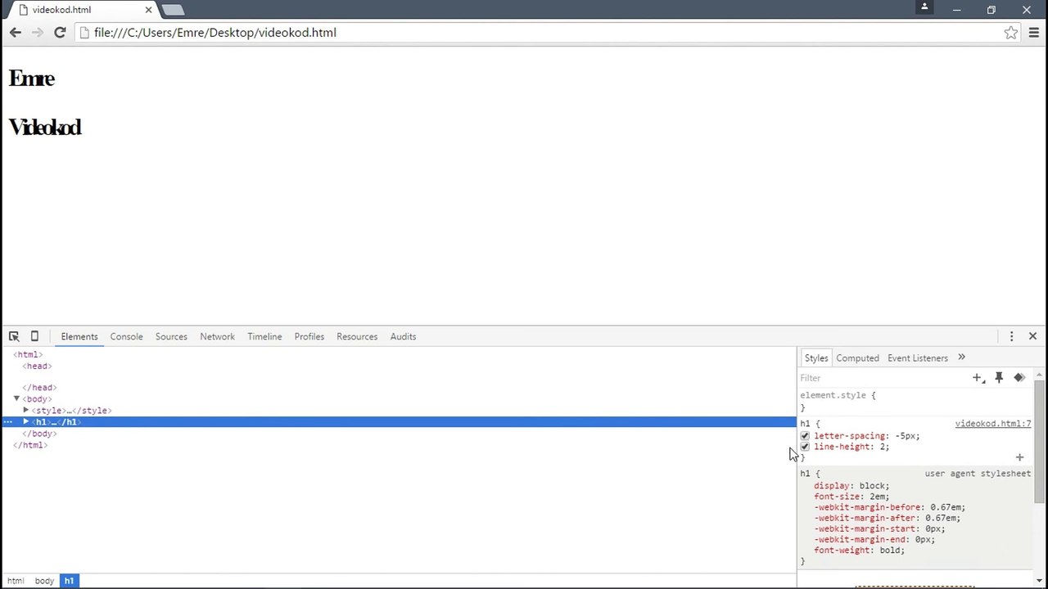The width and height of the screenshot is (1048, 589).
Task: Activate the inspect element picker
Action: pos(14,336)
